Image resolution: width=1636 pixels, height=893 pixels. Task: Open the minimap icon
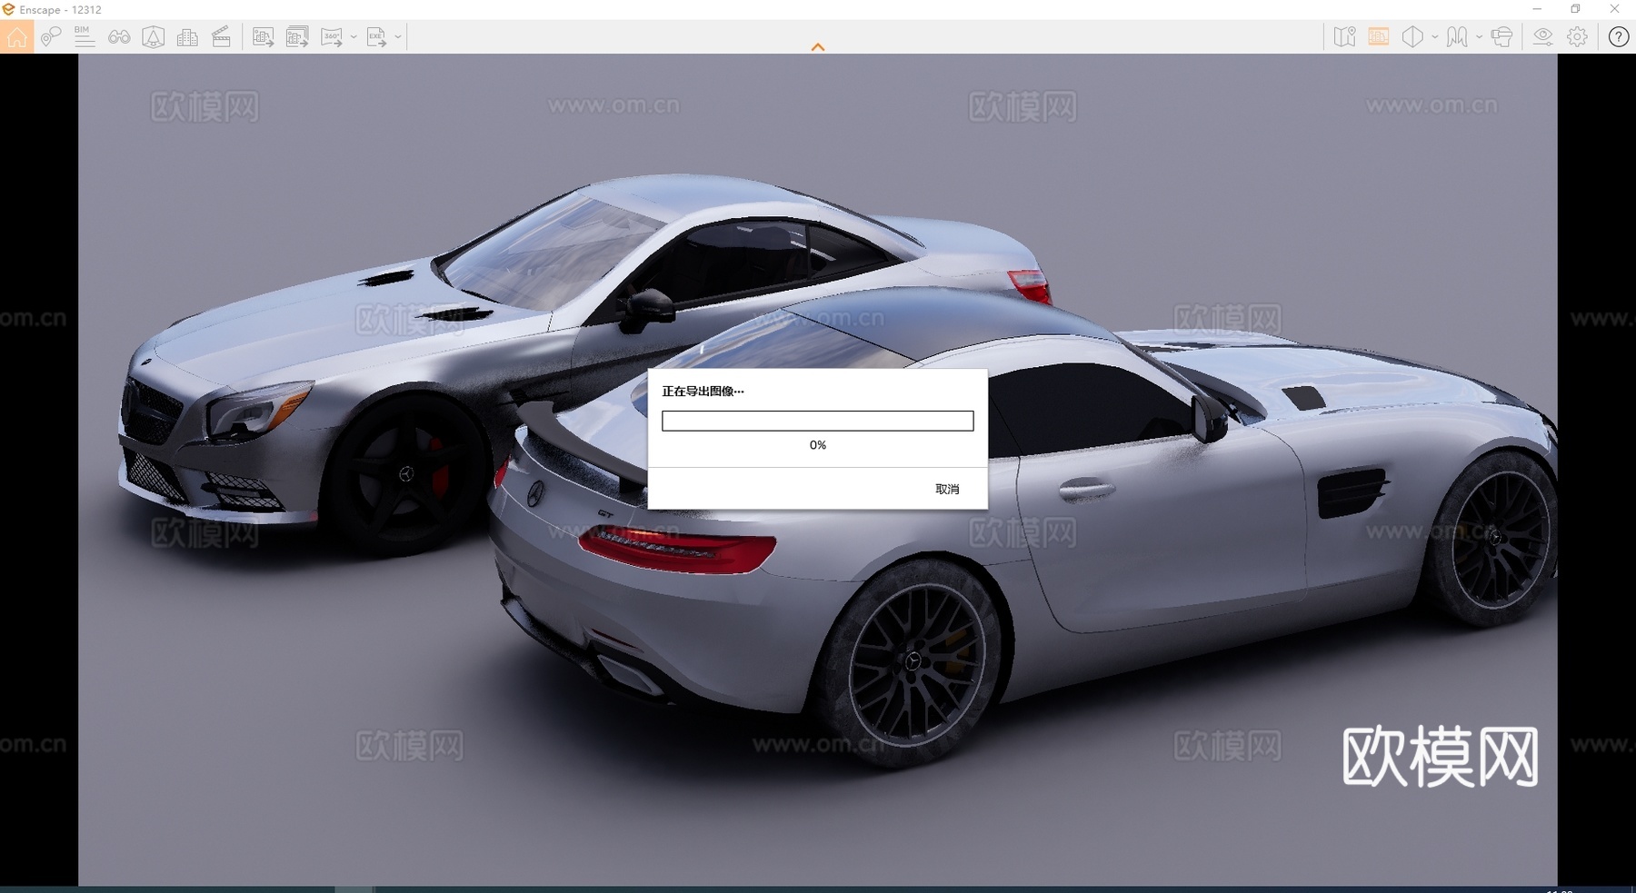point(1344,37)
